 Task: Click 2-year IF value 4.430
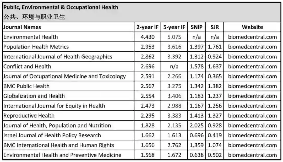(x=148, y=37)
